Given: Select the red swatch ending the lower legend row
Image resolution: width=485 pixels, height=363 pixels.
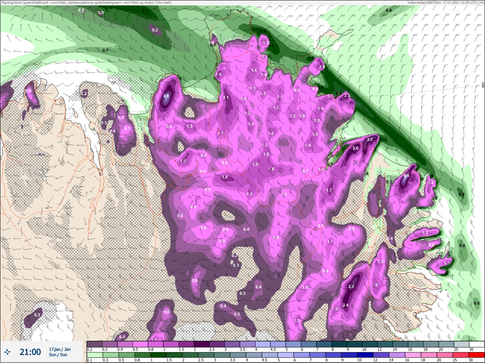Looking at the screenshot, I should point(477,355).
